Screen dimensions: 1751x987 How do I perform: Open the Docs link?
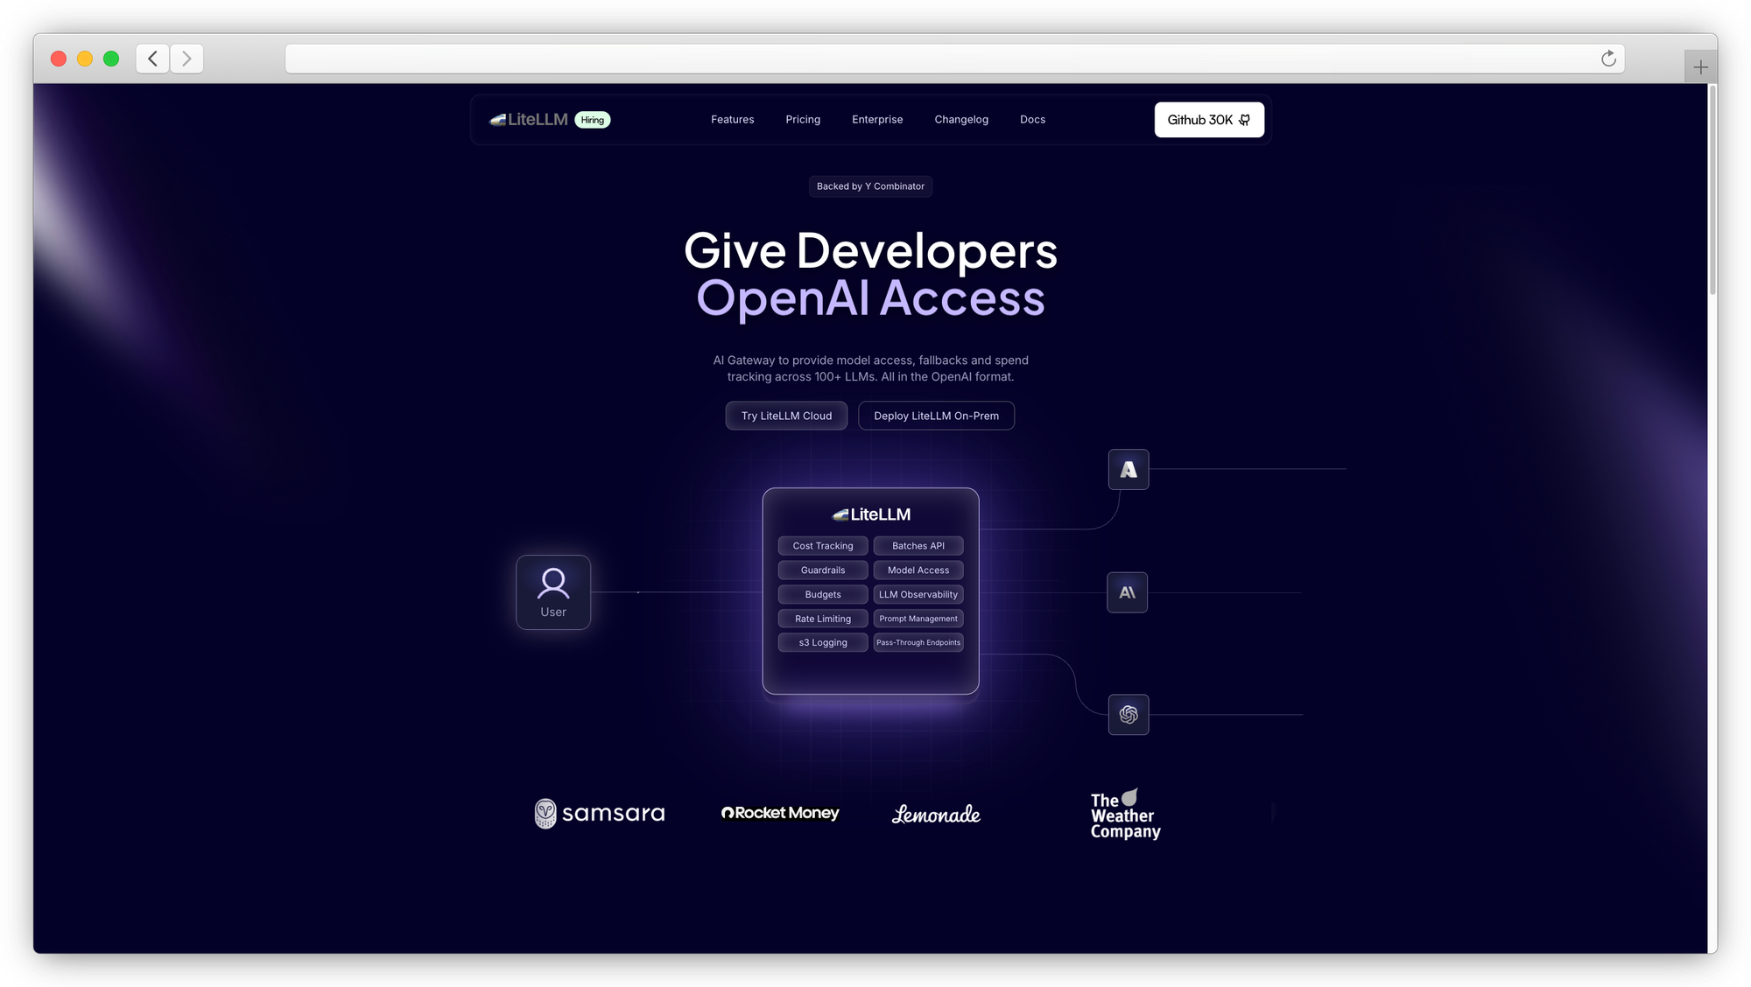point(1032,120)
